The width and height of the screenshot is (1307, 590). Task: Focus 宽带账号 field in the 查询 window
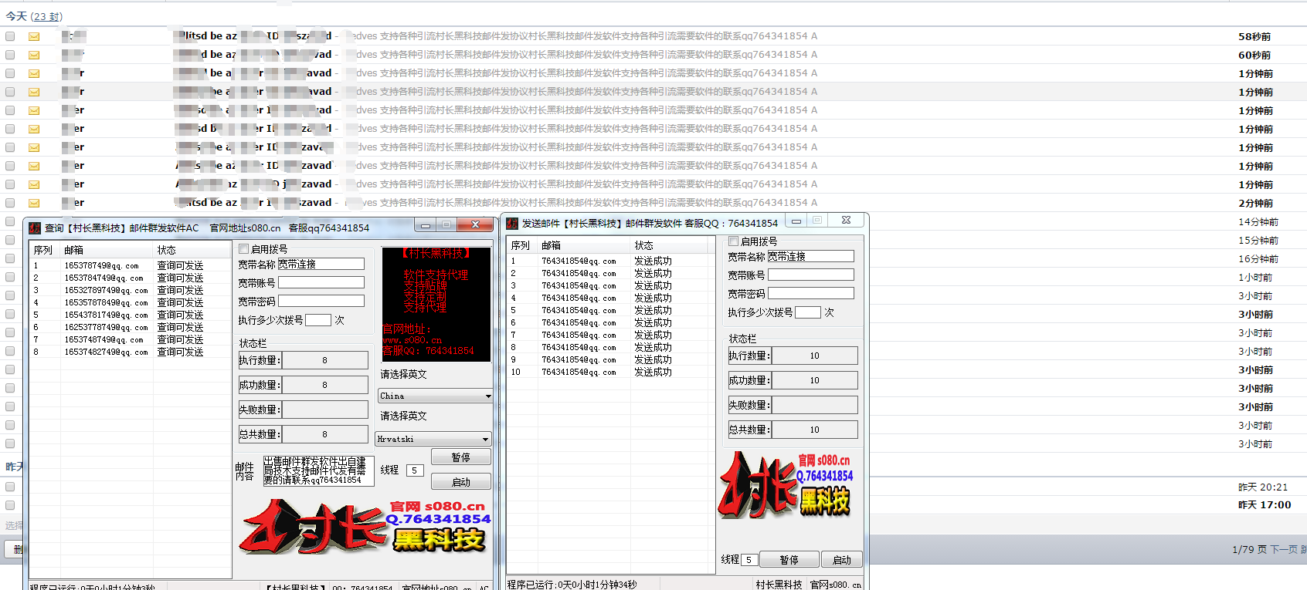pyautogui.click(x=321, y=282)
